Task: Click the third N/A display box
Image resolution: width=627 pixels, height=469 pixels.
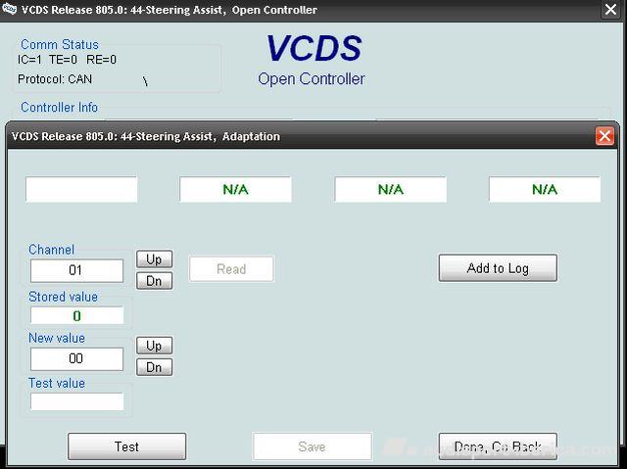Action: click(x=391, y=189)
